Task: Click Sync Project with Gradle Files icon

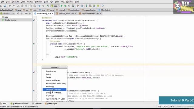Action: tap(86, 6)
